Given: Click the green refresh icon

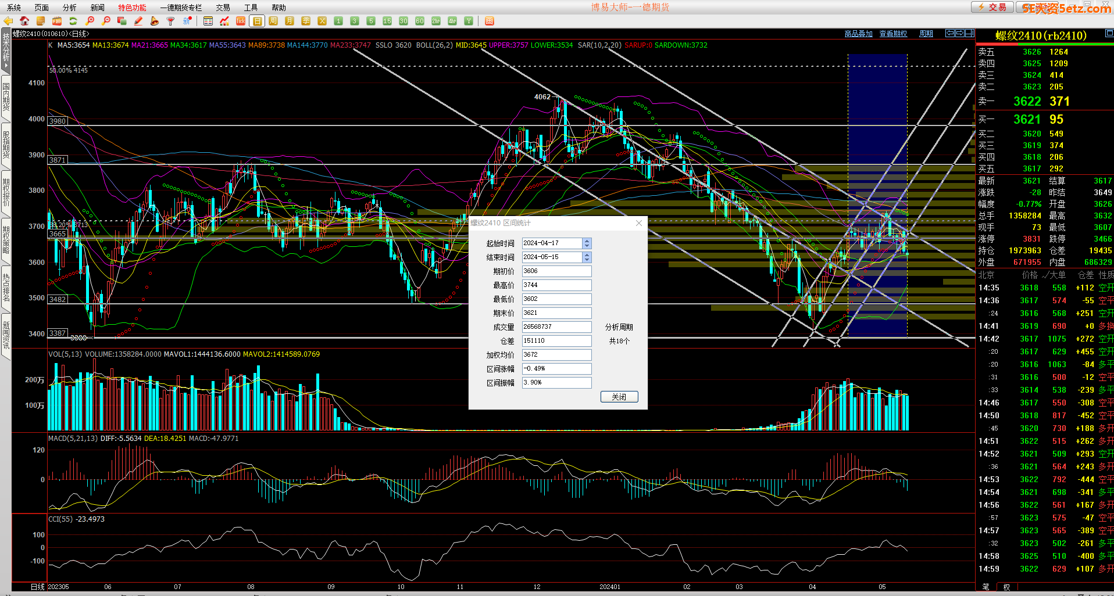Looking at the screenshot, I should pos(73,21).
